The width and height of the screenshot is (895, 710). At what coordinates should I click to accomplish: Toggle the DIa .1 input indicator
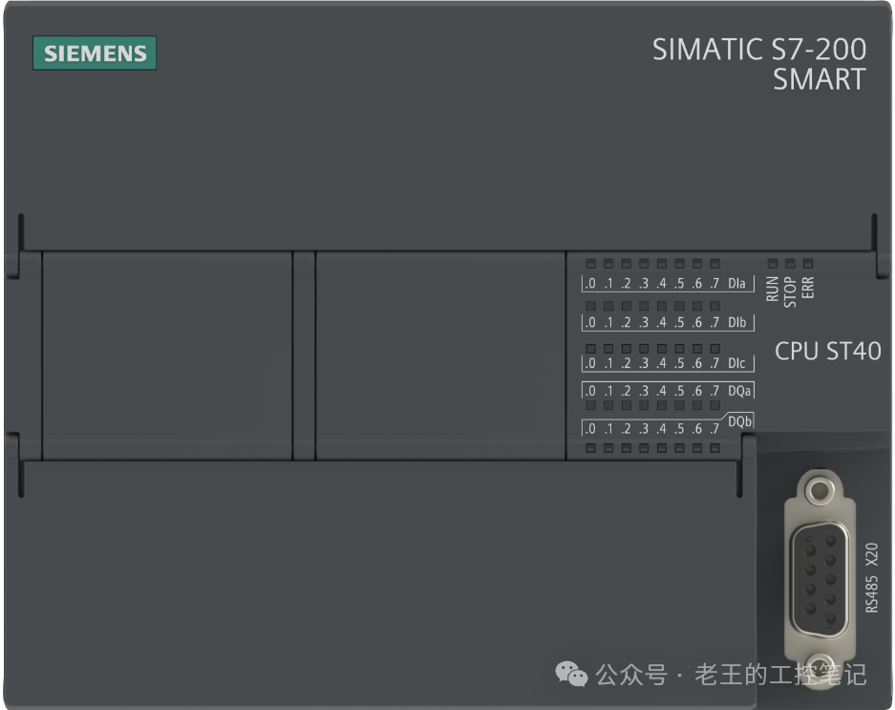click(x=607, y=263)
